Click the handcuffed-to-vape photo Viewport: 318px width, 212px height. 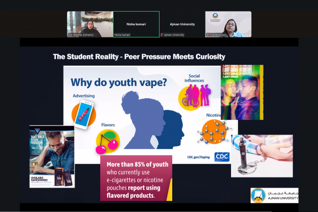click(x=262, y=156)
